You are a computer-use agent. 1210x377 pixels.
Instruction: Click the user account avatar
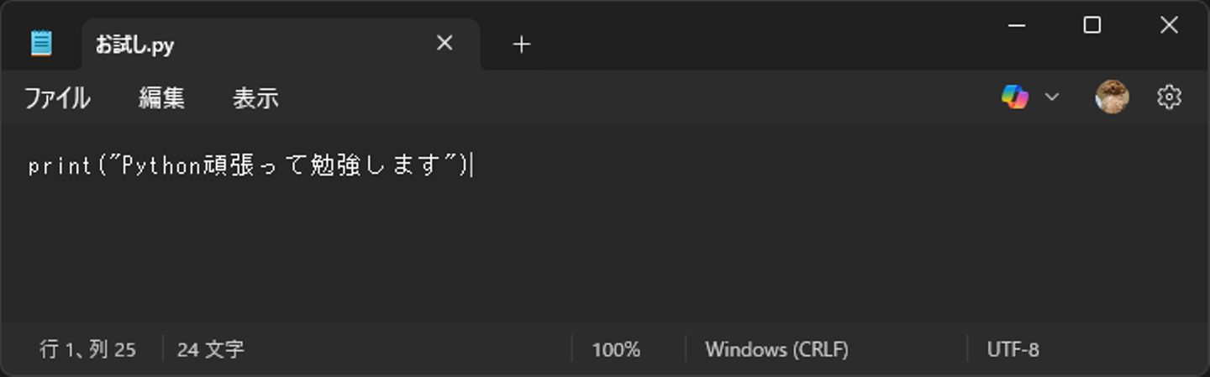[x=1112, y=97]
